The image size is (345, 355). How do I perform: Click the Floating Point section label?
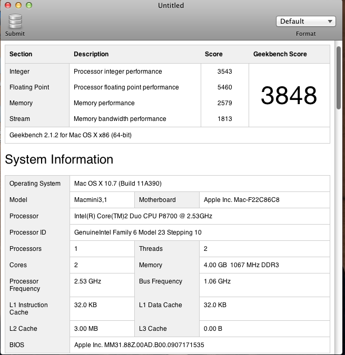coord(29,87)
